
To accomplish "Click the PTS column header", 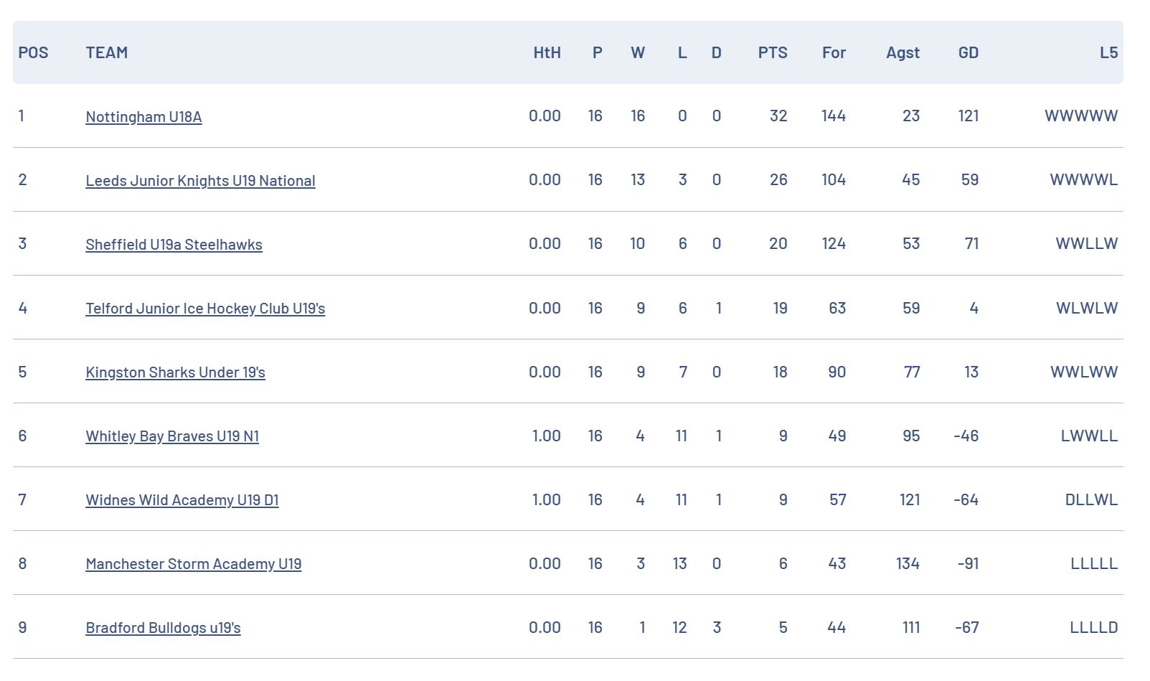I will click(773, 52).
